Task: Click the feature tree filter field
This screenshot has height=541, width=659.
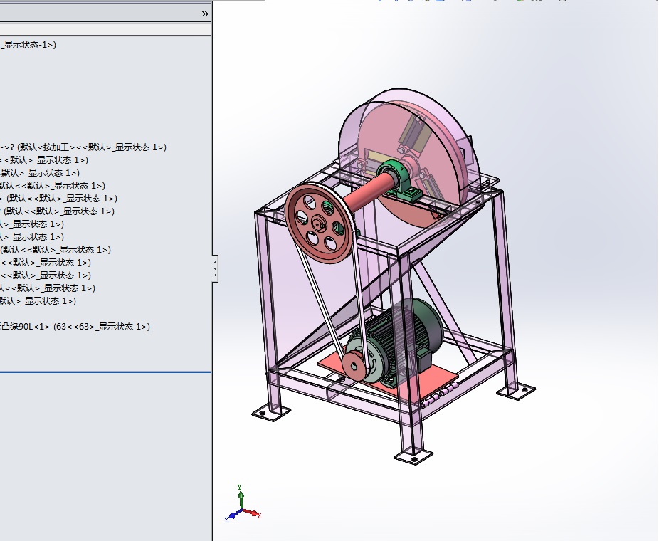Action: (x=105, y=29)
